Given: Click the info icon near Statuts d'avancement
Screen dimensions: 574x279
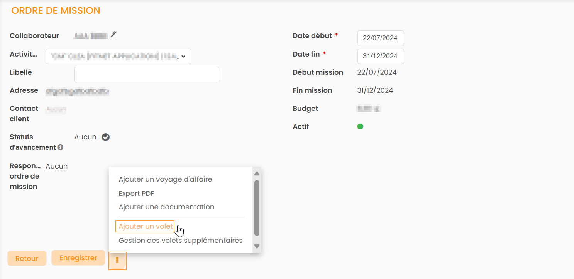Looking at the screenshot, I should coord(60,147).
